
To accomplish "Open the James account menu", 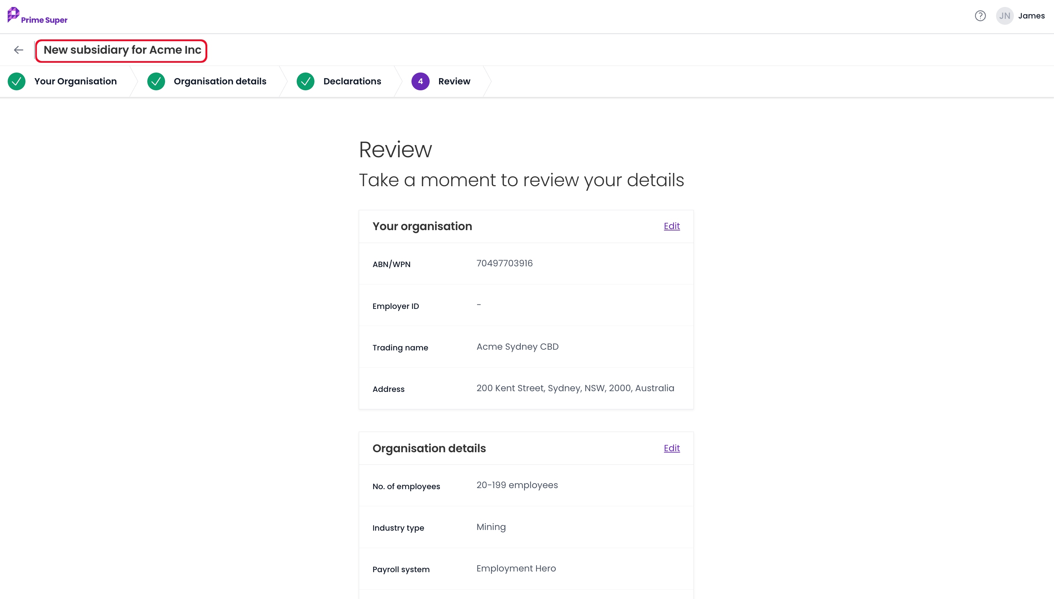I will coord(1031,16).
